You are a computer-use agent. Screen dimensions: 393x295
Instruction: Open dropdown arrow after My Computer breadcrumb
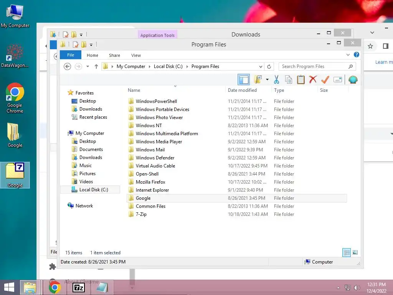click(x=150, y=66)
